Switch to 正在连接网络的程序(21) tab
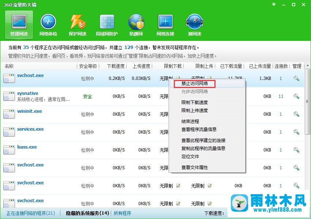Viewport: 311px width, 219px height. pyautogui.click(x=31, y=213)
